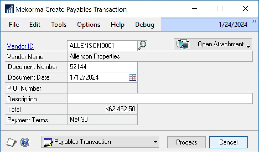Click the Vendor ID lookup magnifier icon
The height and width of the screenshot is (152, 259).
click(142, 45)
